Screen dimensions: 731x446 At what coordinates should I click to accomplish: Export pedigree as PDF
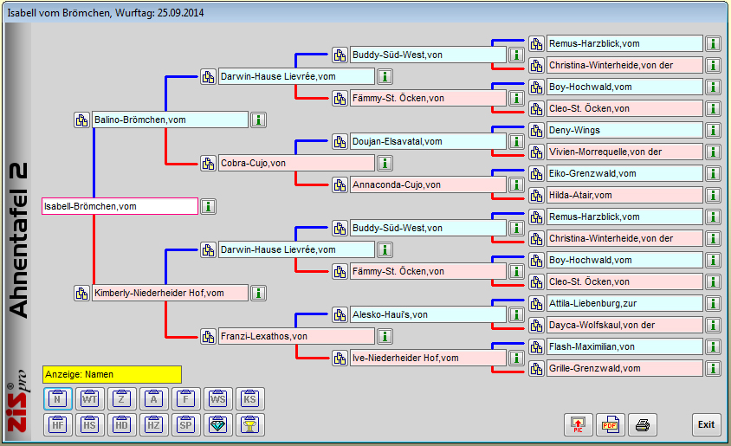610,424
